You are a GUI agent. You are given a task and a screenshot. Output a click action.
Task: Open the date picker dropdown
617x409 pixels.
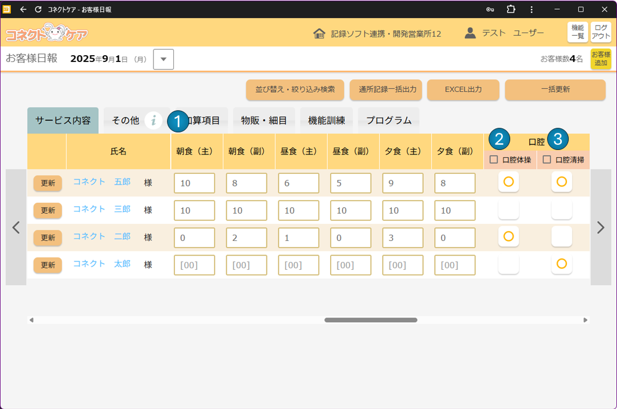point(164,59)
